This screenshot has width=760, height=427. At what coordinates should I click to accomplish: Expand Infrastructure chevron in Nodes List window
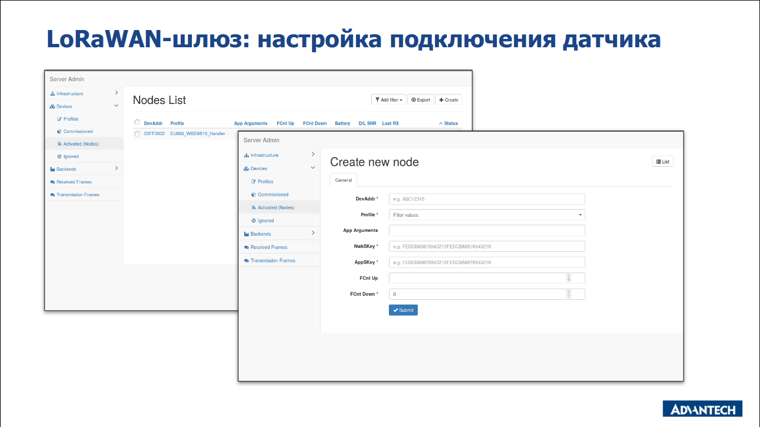tap(116, 93)
